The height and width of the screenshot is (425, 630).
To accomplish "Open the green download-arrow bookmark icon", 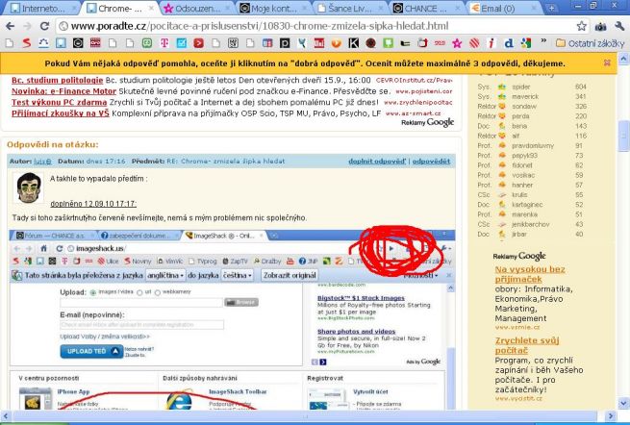I will pyautogui.click(x=388, y=43).
